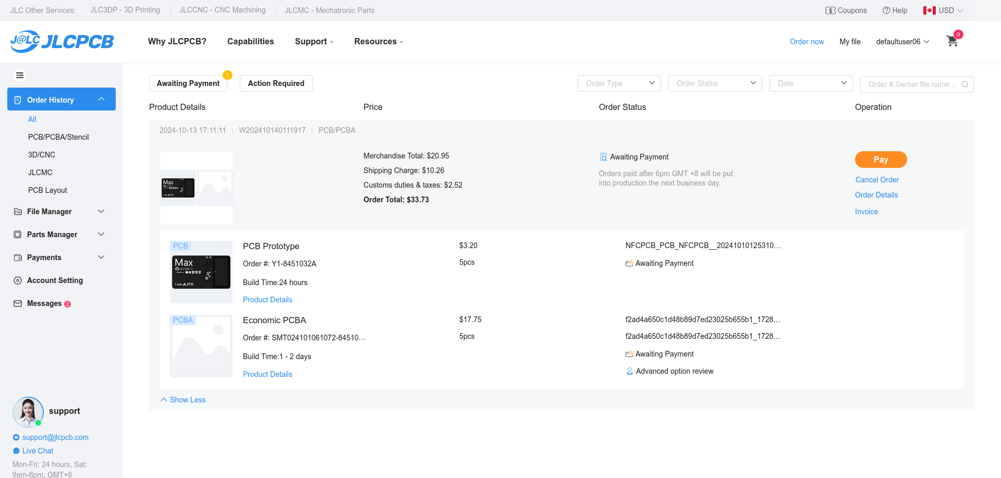The image size is (1001, 478).
Task: Click the Account Setting gear icon
Action: 18,280
